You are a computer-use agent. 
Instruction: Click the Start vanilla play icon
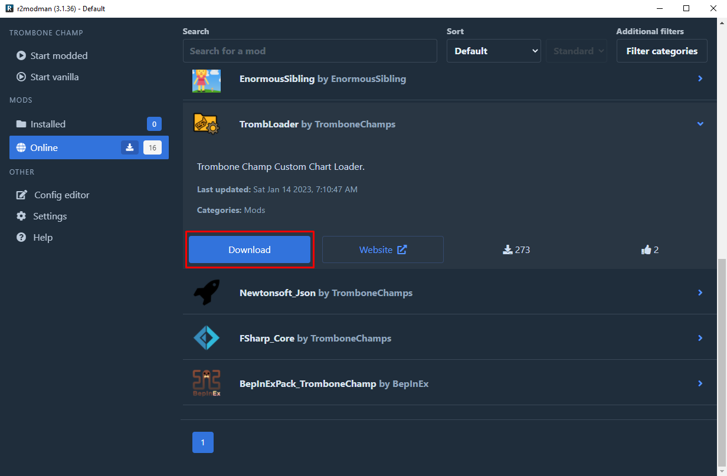click(21, 77)
